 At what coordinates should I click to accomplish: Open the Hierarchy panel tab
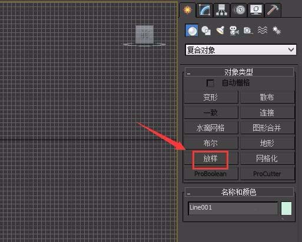point(221,10)
